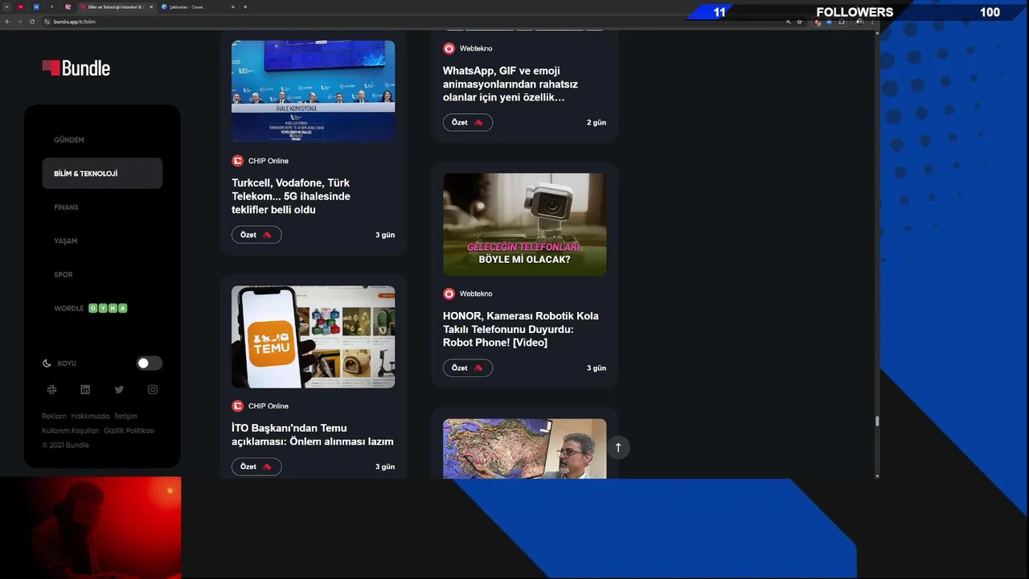
Task: Expand the tab search dropdown arrow
Action: [x=6, y=6]
